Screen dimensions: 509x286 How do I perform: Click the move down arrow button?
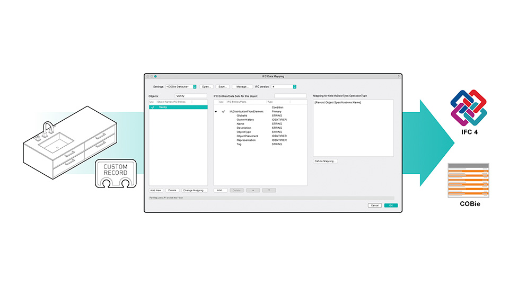click(269, 190)
